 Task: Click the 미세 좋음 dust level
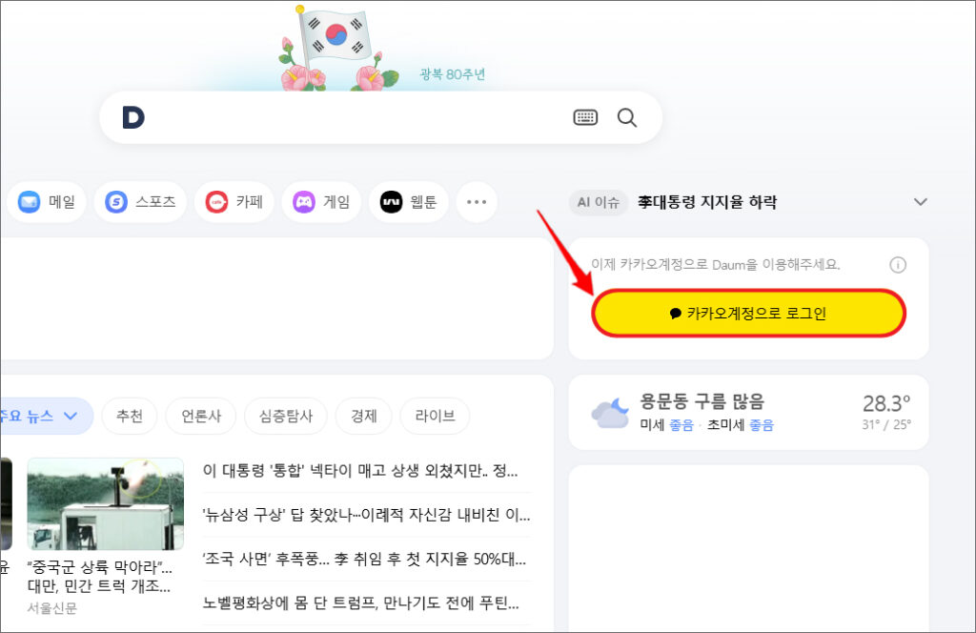(x=666, y=425)
